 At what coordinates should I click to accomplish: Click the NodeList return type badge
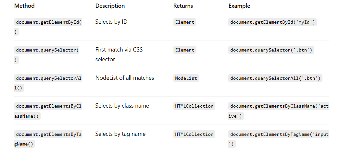[186, 78]
